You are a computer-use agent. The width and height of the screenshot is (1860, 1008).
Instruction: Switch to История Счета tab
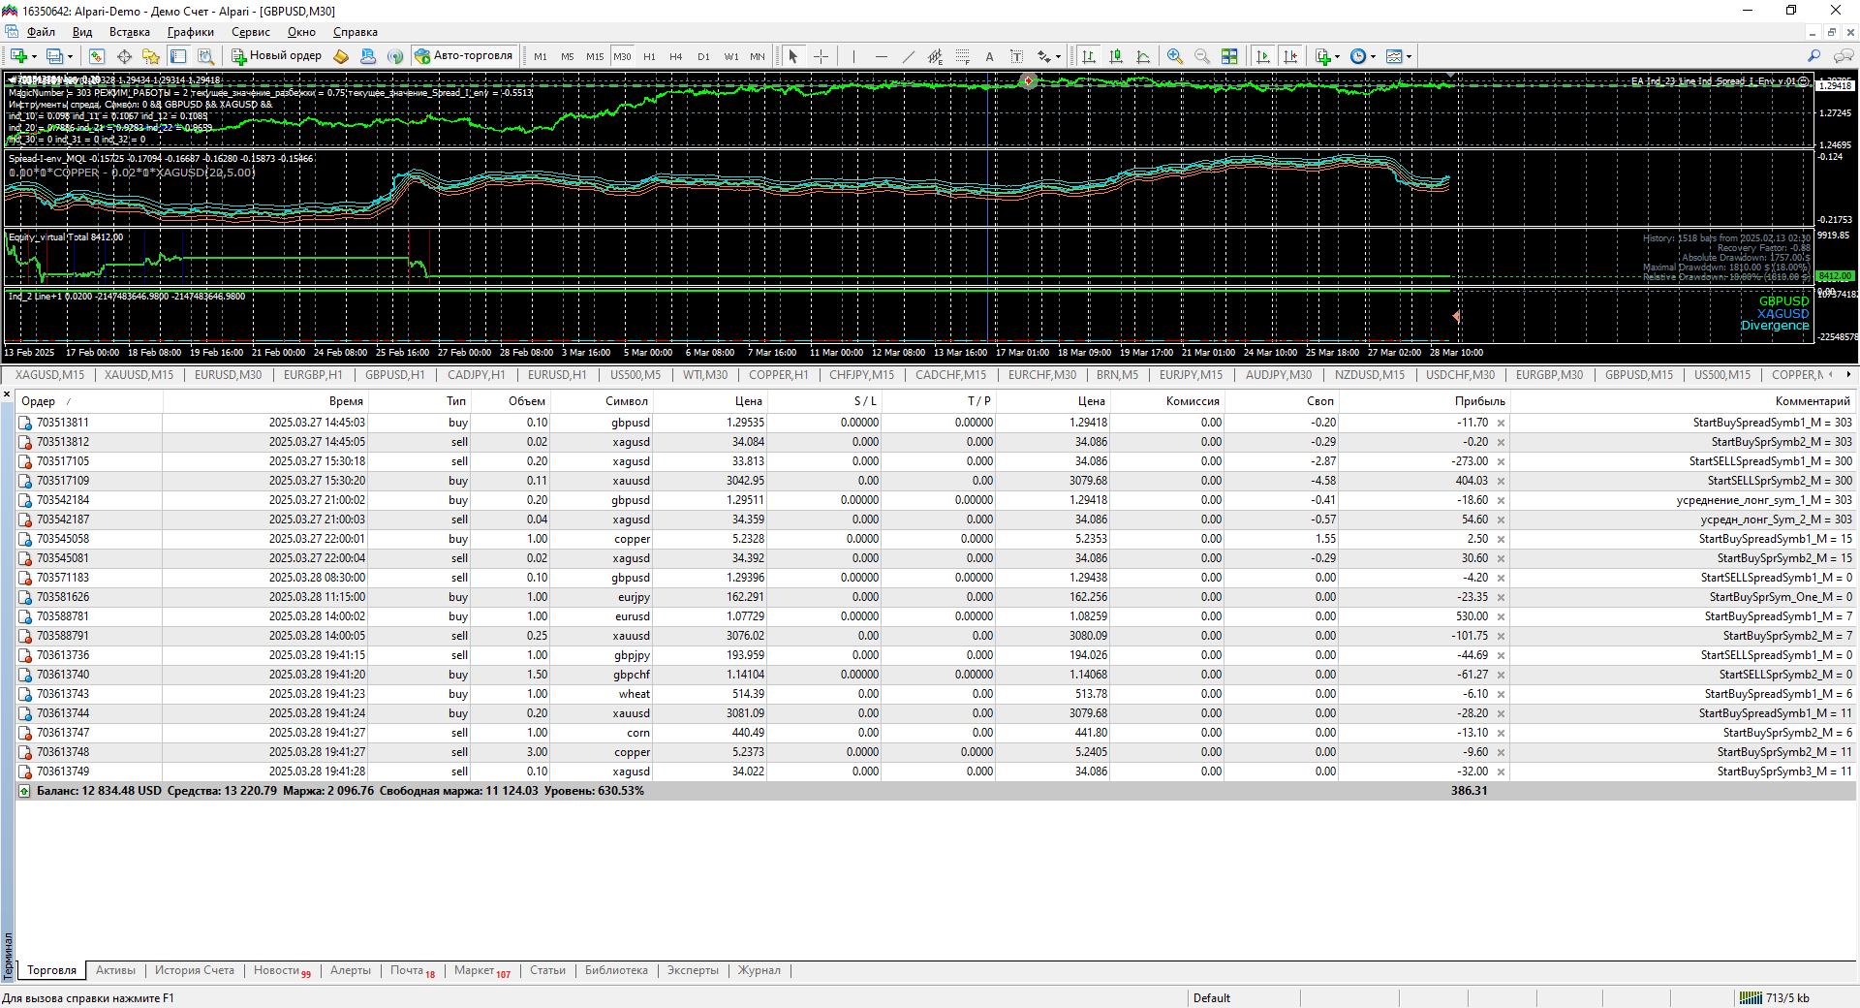pos(195,970)
